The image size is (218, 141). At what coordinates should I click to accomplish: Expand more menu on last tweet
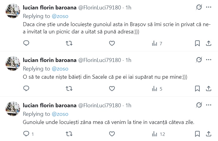tap(209, 105)
